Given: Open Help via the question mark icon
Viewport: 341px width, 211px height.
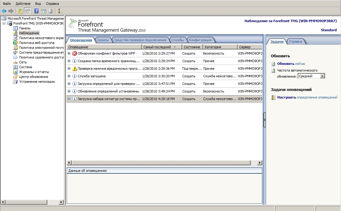Looking at the screenshot, I should [x=37, y=11].
